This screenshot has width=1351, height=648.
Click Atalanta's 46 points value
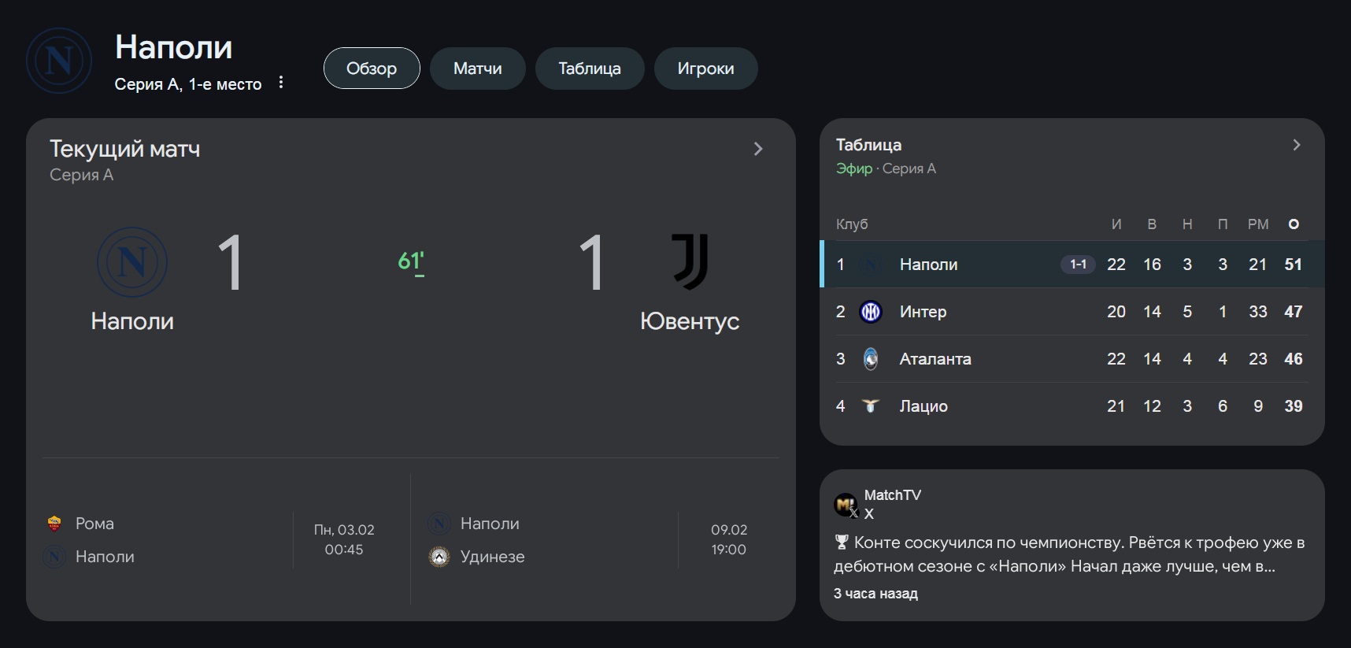coord(1294,359)
